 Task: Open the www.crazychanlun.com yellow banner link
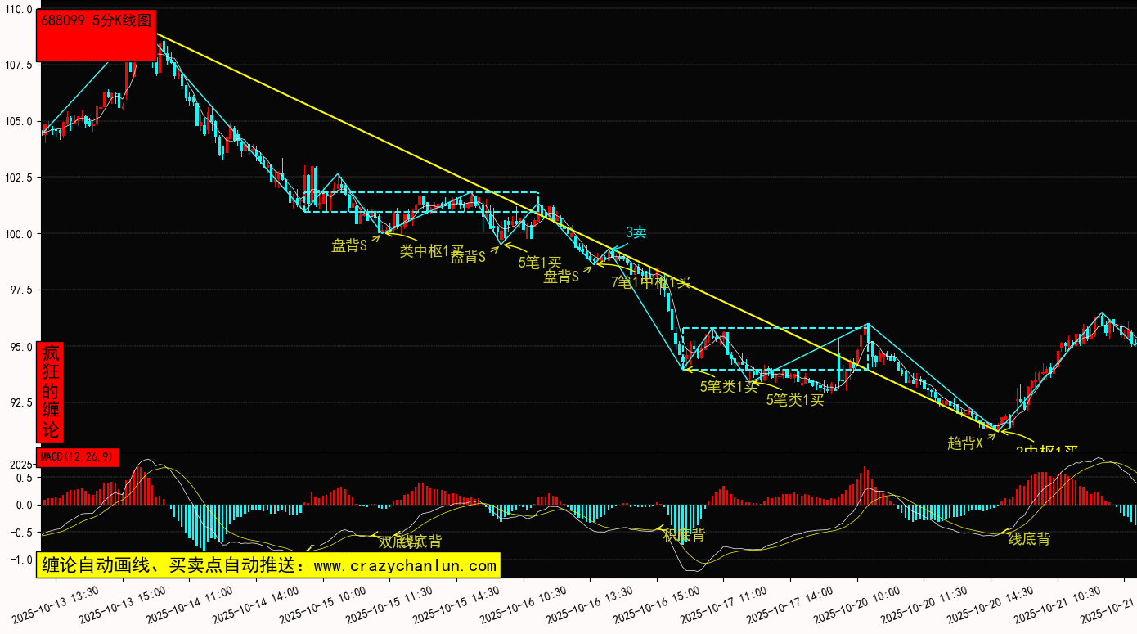[267, 565]
